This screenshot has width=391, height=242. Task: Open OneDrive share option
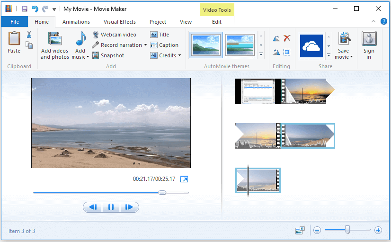[x=311, y=46]
